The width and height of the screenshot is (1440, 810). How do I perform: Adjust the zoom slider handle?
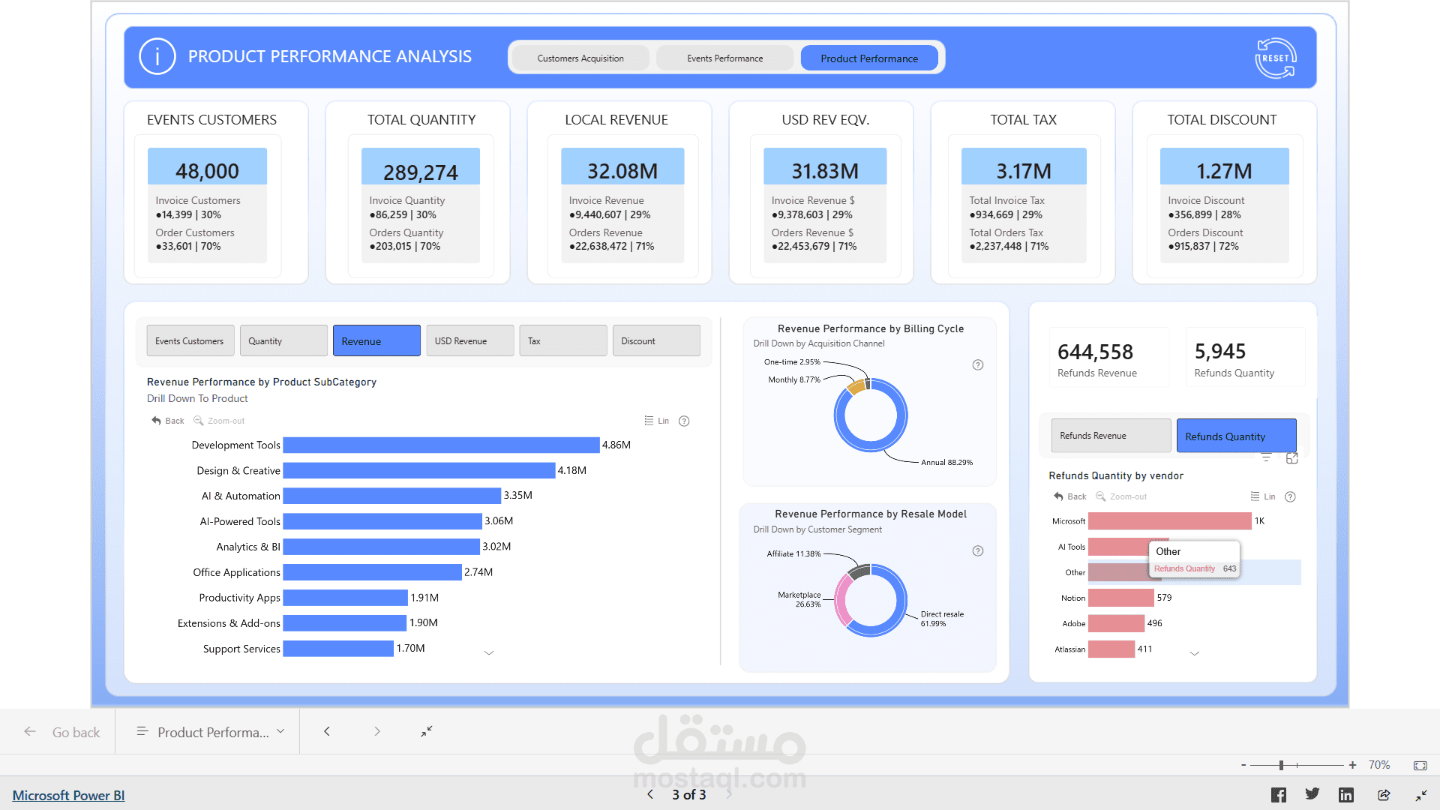[1282, 765]
